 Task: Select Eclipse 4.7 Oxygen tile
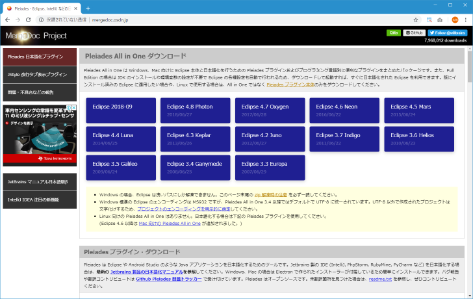point(270,110)
